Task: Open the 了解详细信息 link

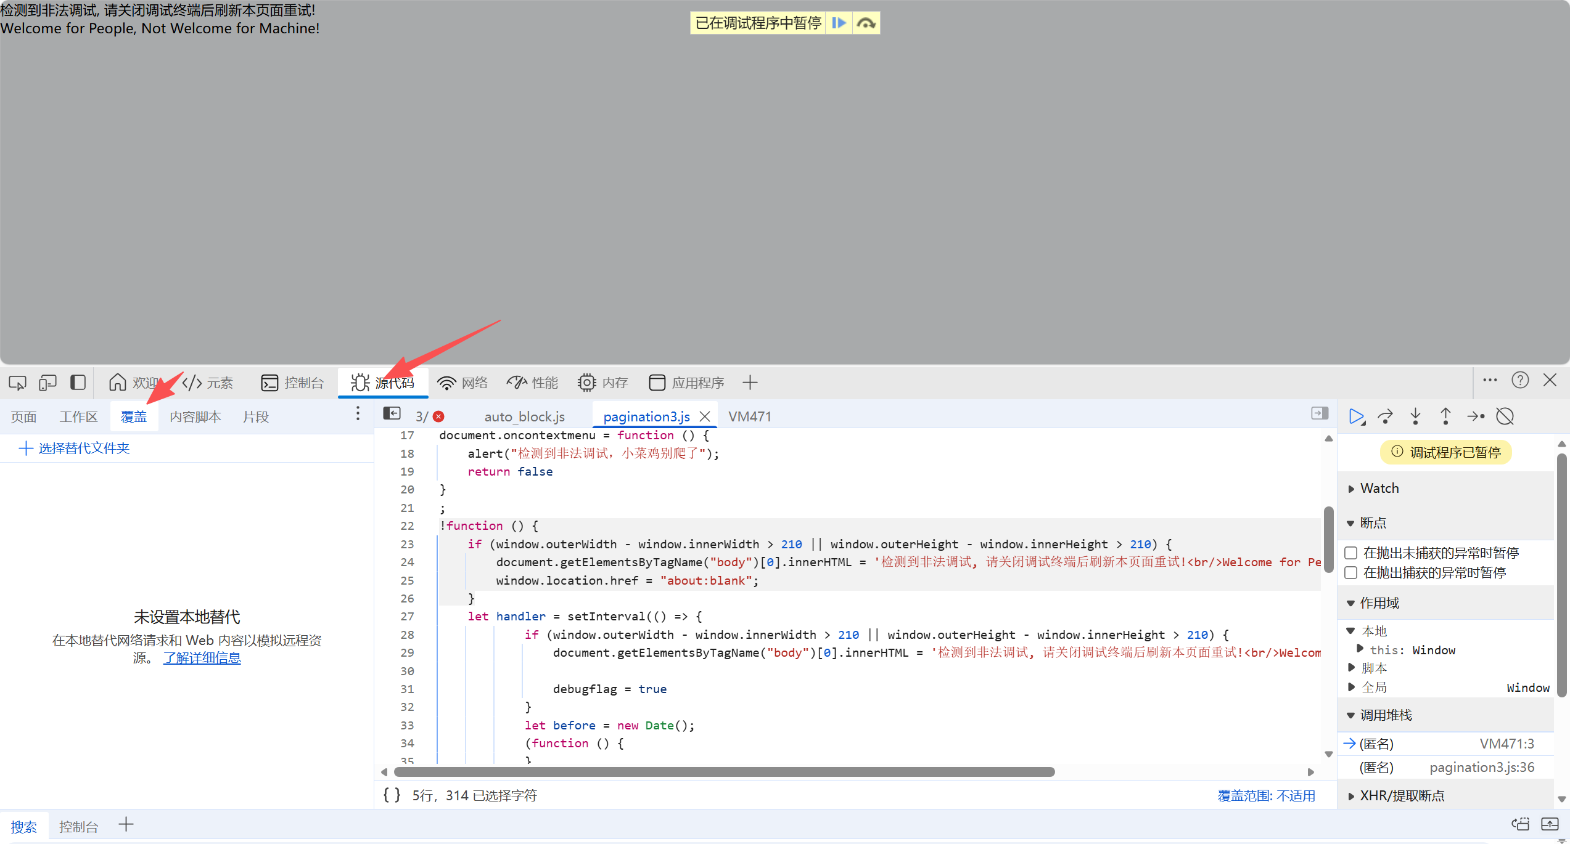Action: click(202, 658)
